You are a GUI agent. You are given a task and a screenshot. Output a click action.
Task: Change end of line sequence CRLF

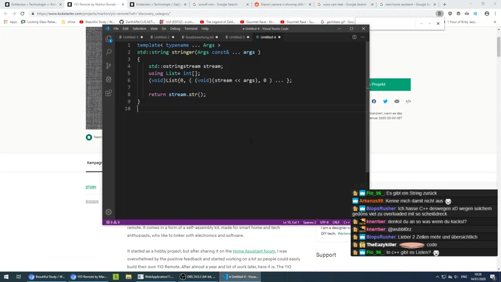[x=336, y=222]
